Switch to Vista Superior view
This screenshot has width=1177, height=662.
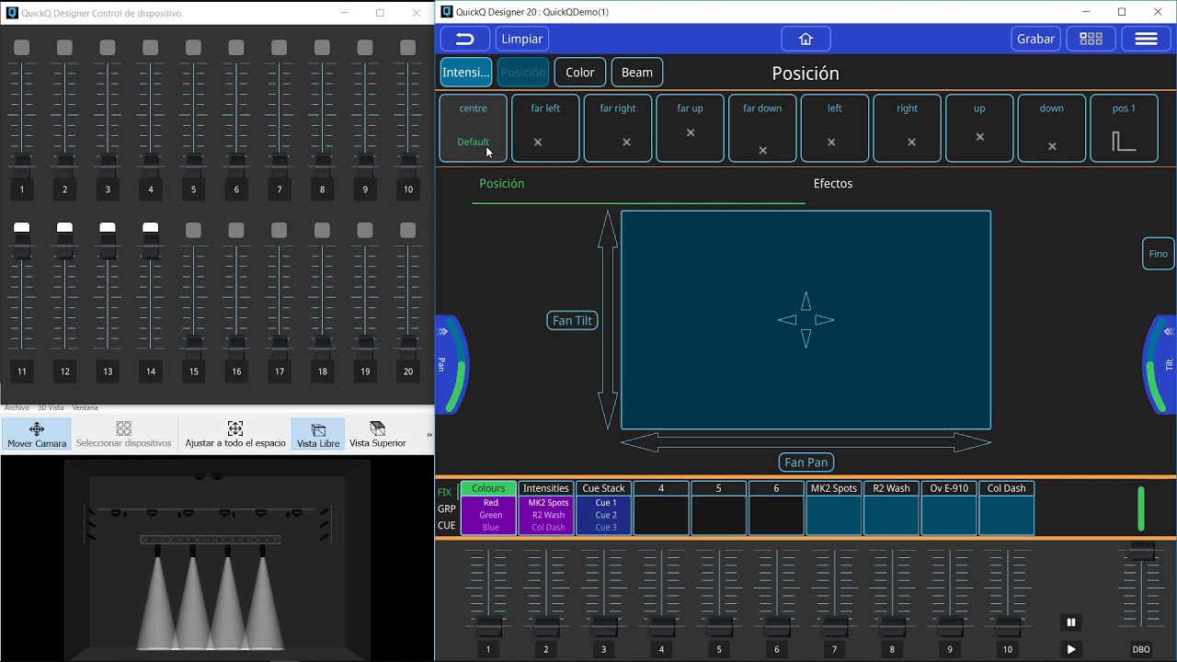click(x=377, y=434)
